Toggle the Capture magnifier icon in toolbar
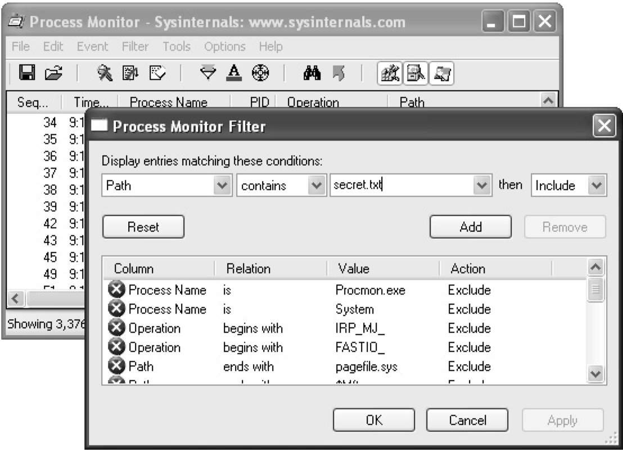Image resolution: width=623 pixels, height=450 pixels. click(105, 73)
